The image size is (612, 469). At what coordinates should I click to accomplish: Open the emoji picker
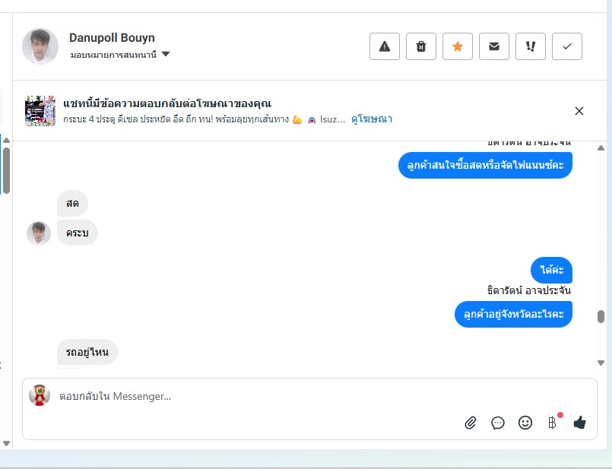coord(525,423)
